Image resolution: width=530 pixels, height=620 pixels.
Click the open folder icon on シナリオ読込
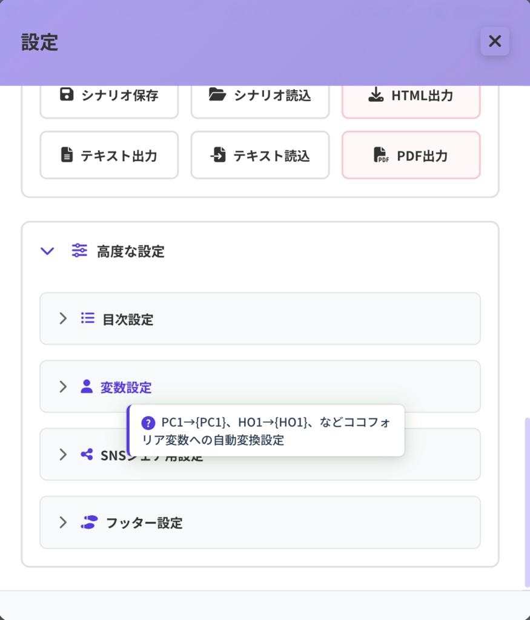pos(216,94)
